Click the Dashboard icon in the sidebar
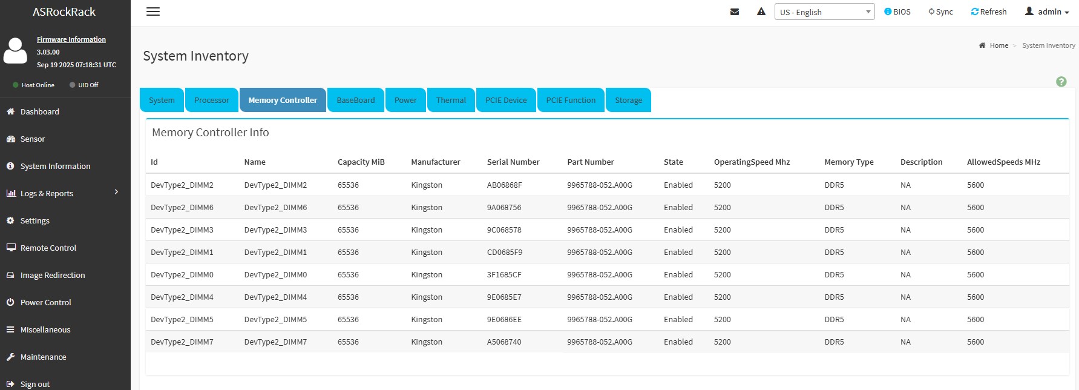 (x=10, y=111)
